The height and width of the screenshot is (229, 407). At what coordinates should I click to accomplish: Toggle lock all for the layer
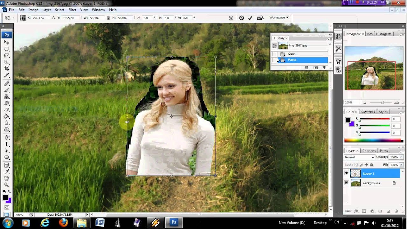tap(371, 165)
